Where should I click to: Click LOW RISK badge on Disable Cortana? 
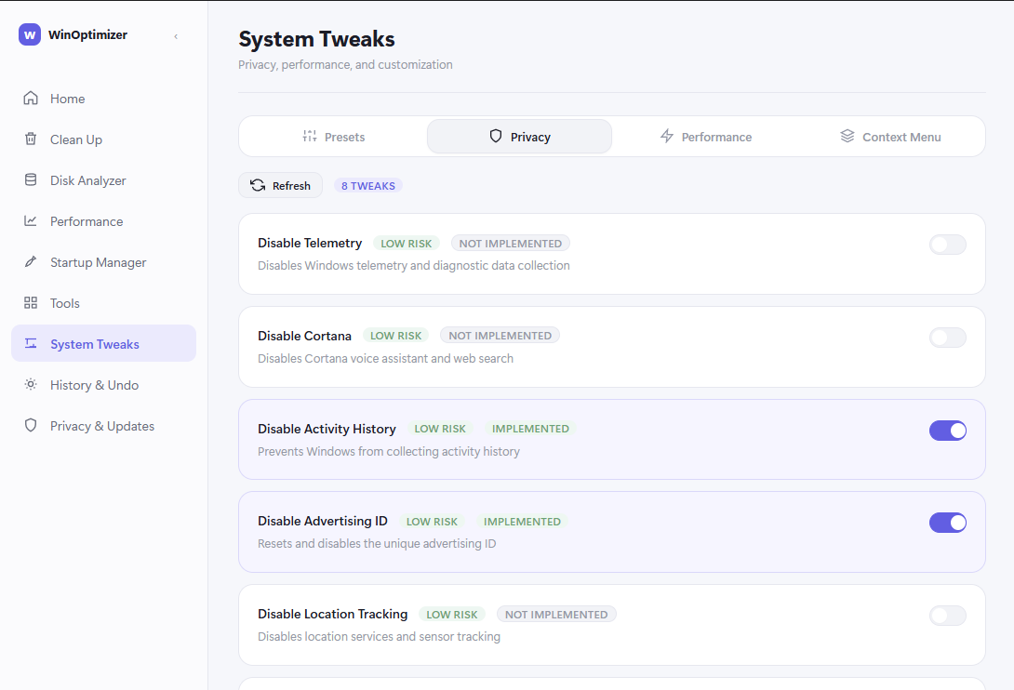pyautogui.click(x=395, y=336)
